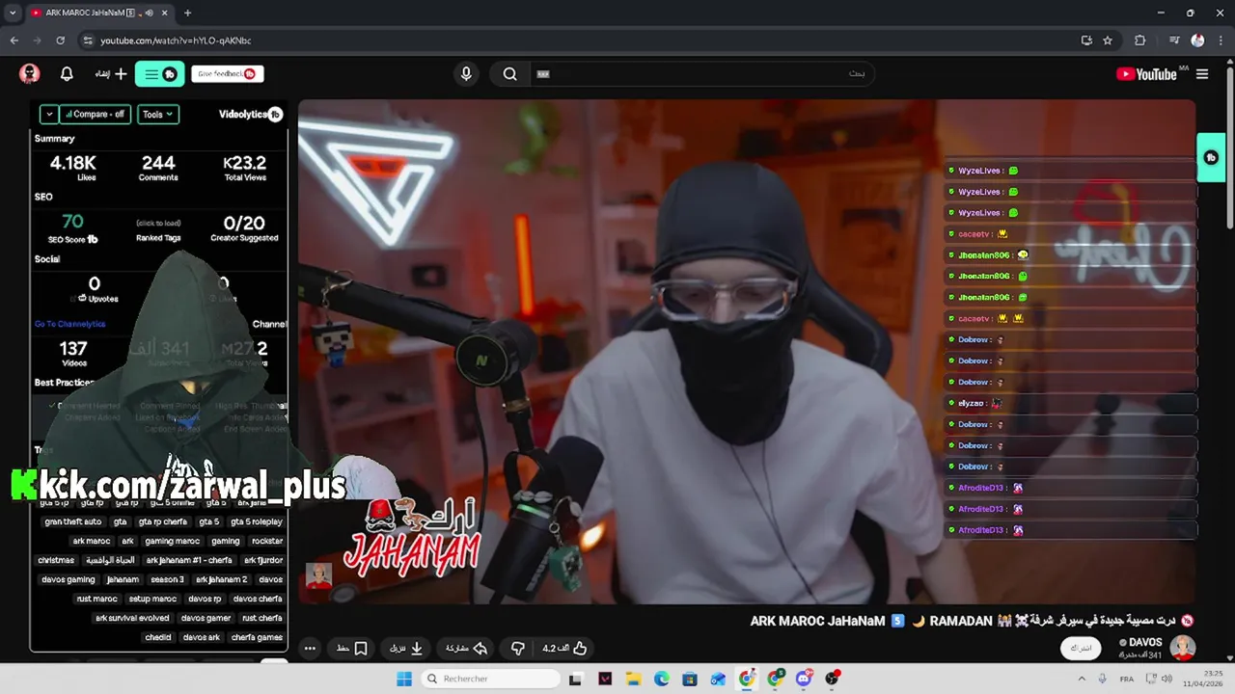Open the Go To Channelytics link
1235x694 pixels.
click(x=70, y=324)
